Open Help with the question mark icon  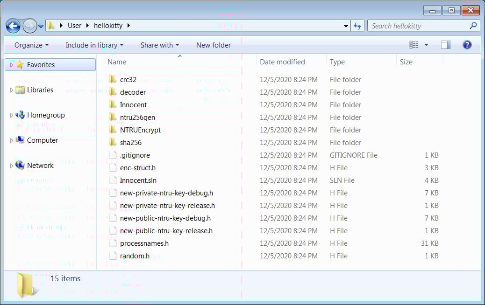(467, 45)
